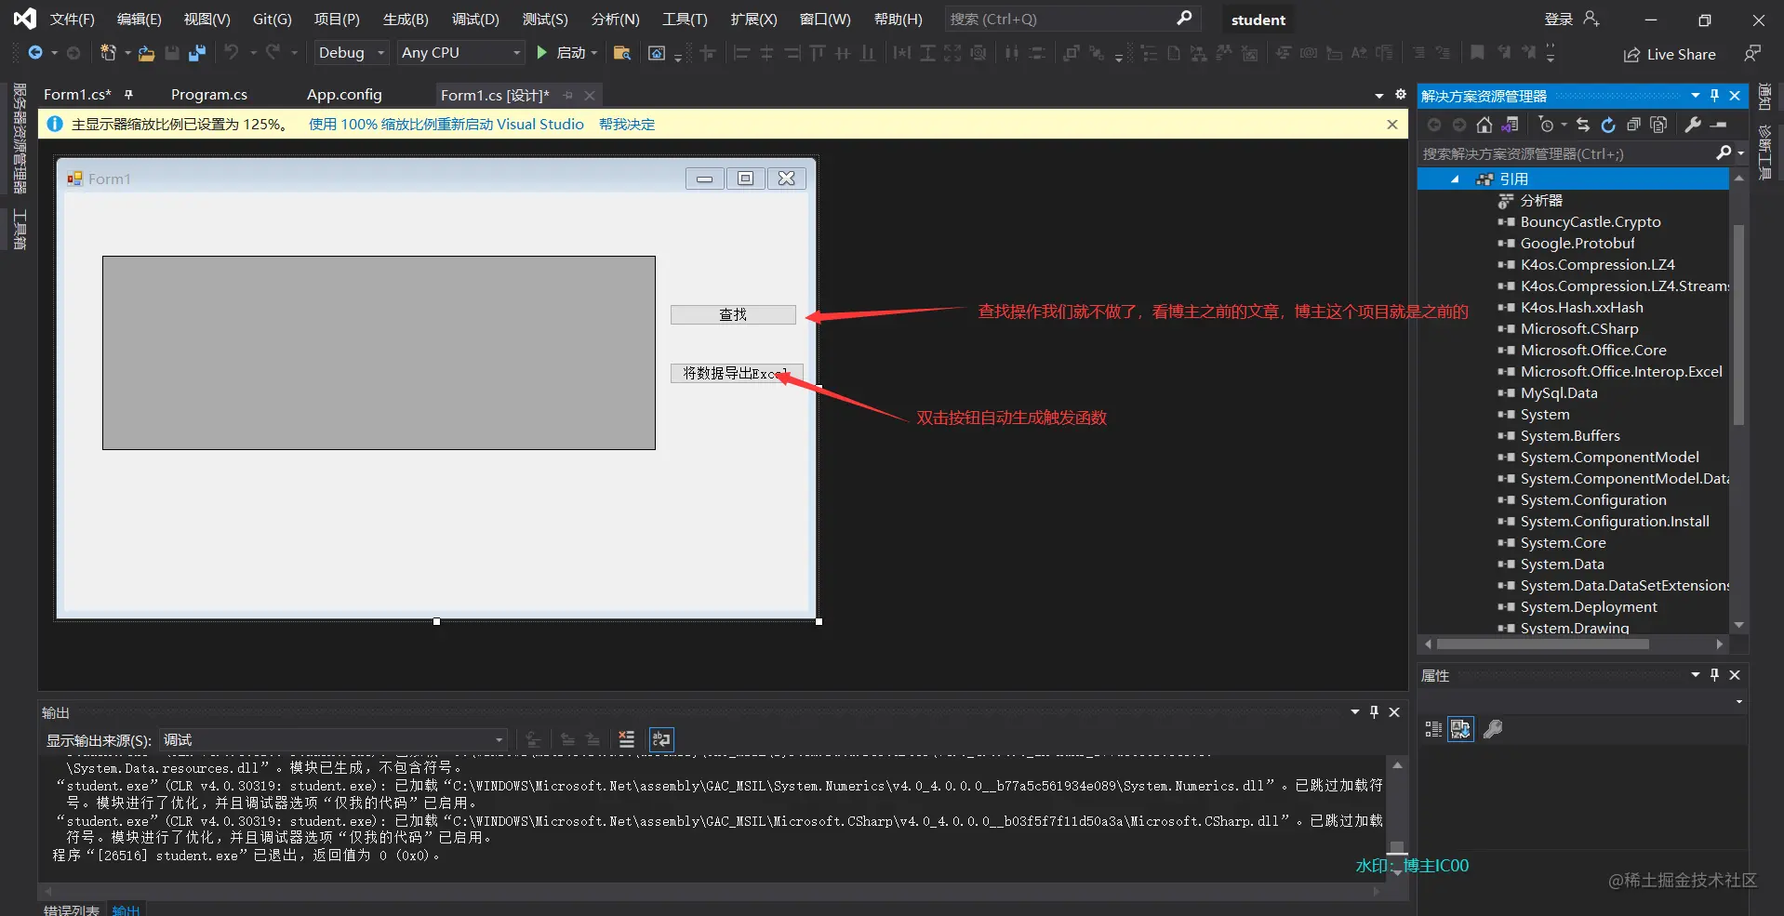Click the 登录 sign-in link
Screen dimensions: 1784x916
click(1559, 19)
